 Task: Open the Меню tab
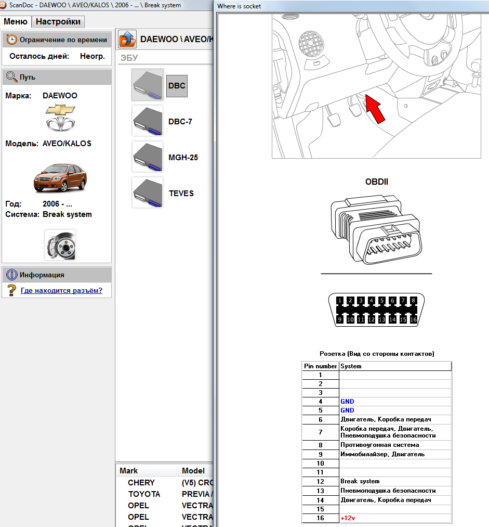coord(16,21)
